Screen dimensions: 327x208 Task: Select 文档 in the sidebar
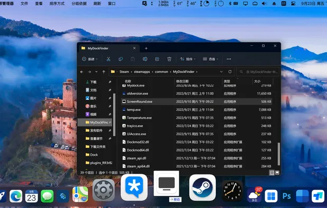(x=93, y=90)
